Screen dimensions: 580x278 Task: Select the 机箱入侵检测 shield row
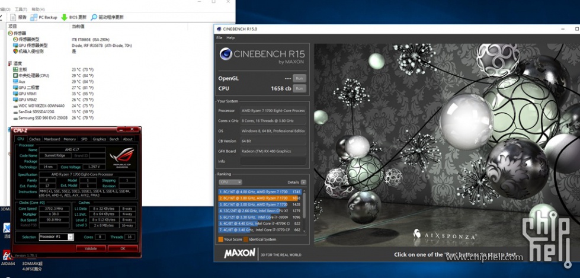28,51
